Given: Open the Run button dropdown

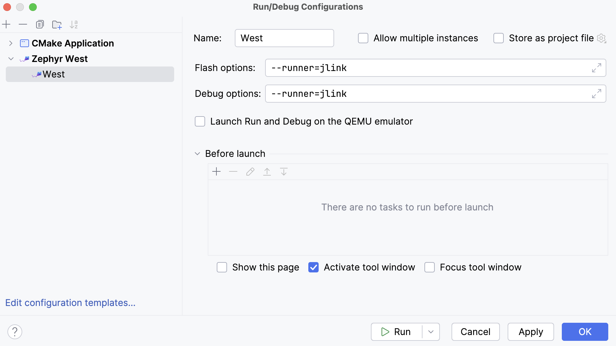Looking at the screenshot, I should click(431, 332).
